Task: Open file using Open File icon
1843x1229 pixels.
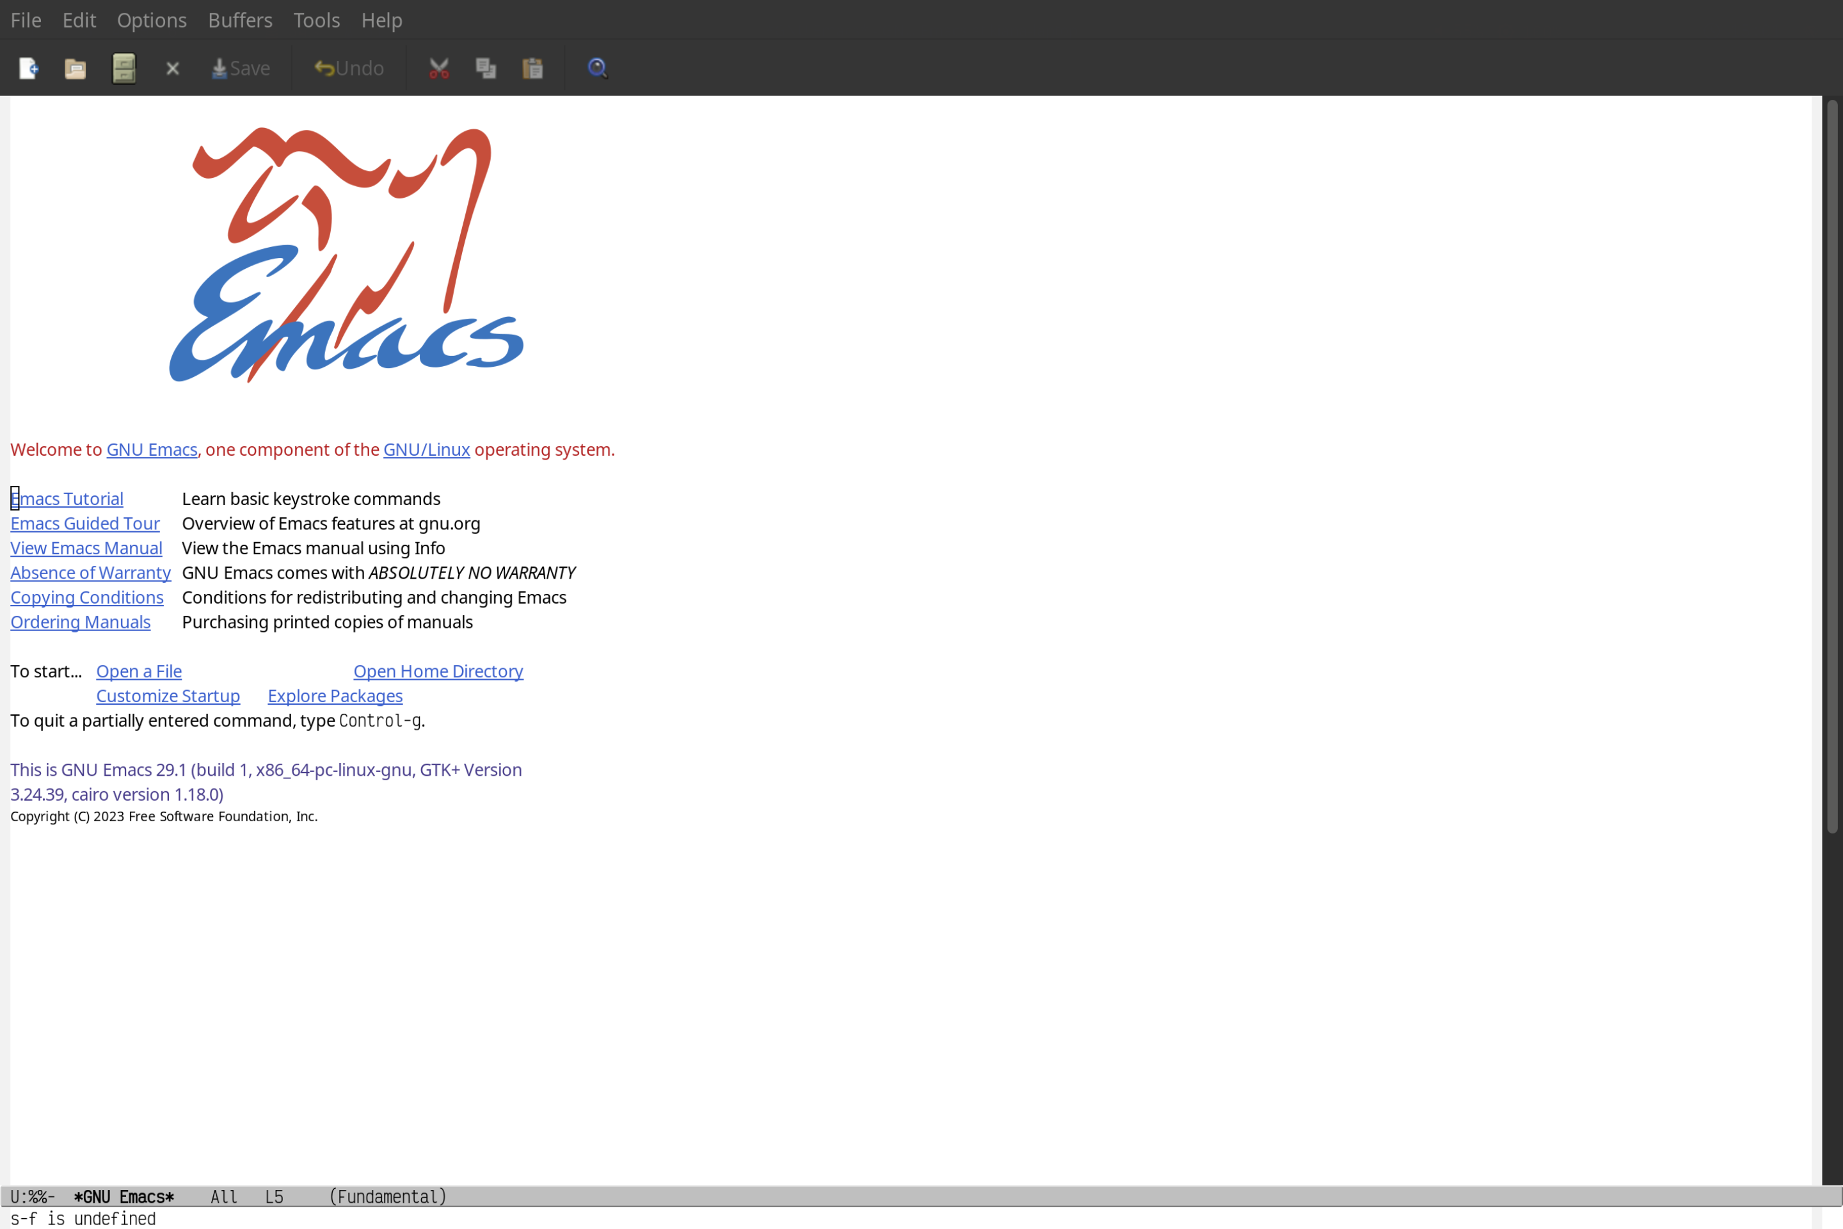Action: pyautogui.click(x=76, y=67)
